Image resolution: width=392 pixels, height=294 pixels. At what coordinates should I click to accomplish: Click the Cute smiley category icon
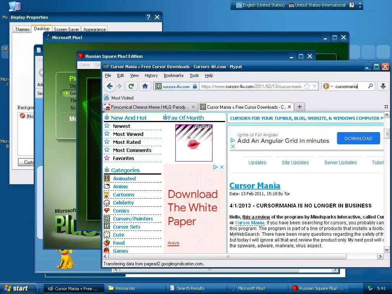[107, 235]
